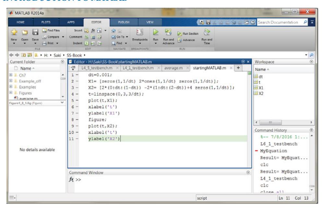Click the Help question mark icon

tap(253, 22)
